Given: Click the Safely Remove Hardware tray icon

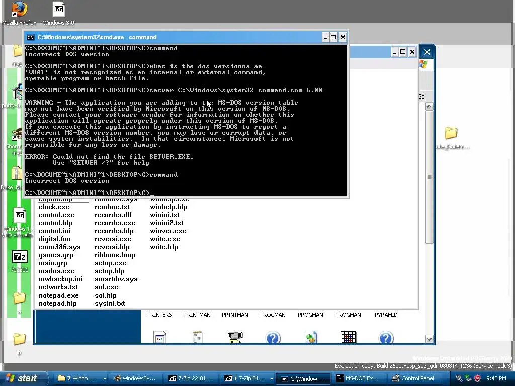Looking at the screenshot, I should click(468, 378).
